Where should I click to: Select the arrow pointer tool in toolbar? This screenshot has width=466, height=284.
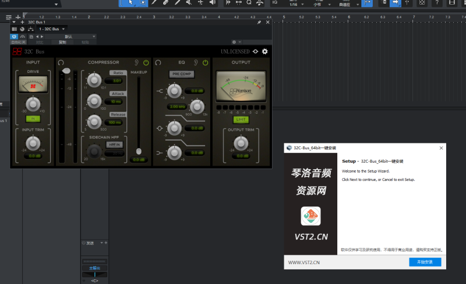[130, 3]
